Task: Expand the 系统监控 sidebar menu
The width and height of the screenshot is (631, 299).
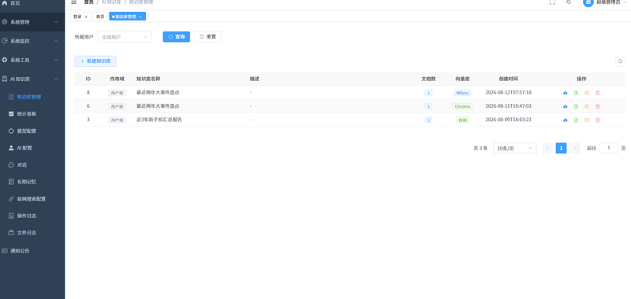Action: (32, 41)
